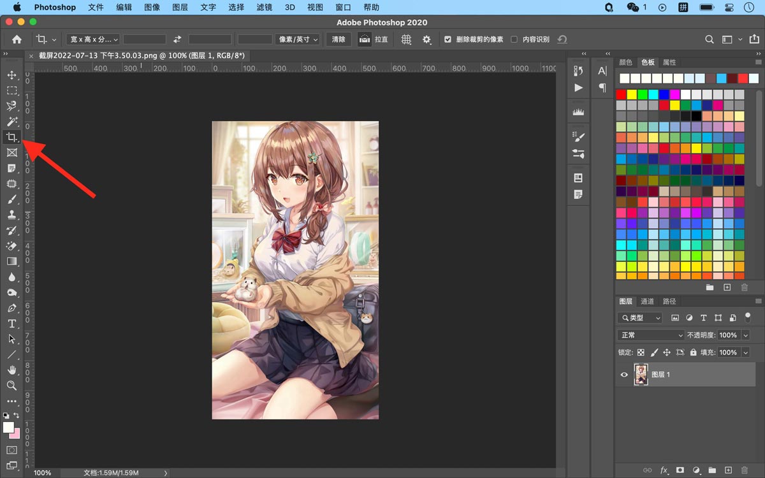
Task: Select the Pen tool
Action: click(x=11, y=308)
